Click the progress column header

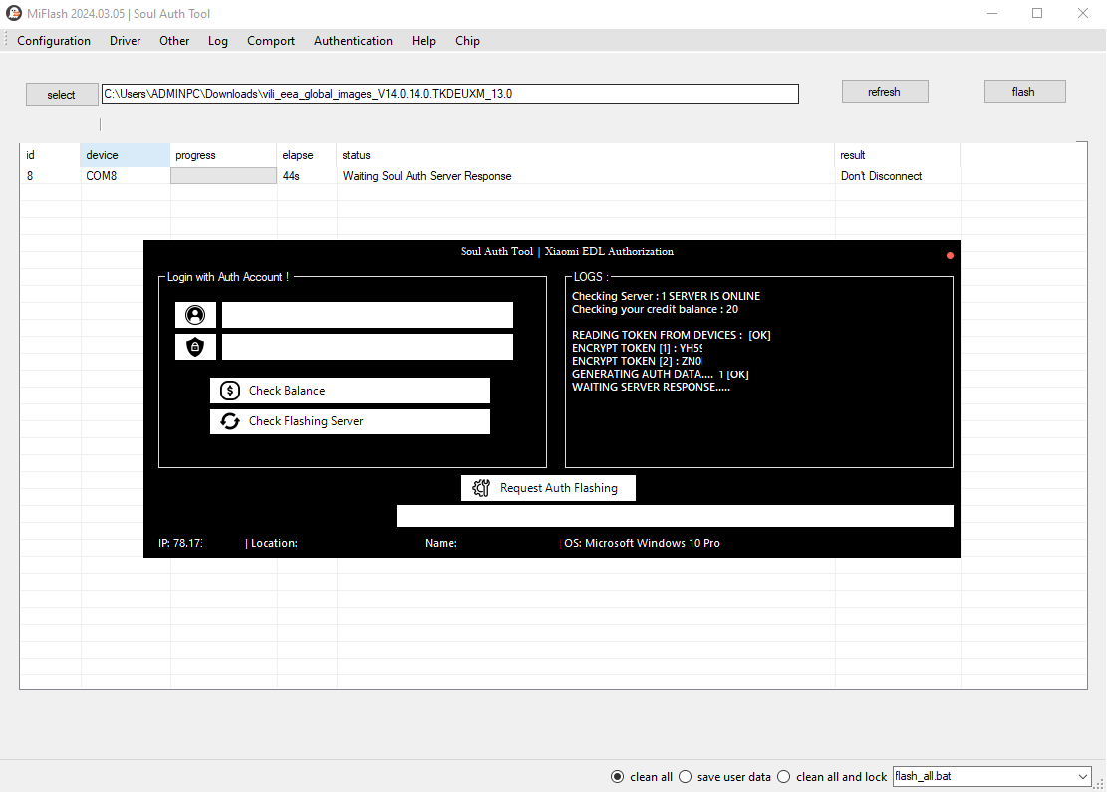[x=223, y=155]
